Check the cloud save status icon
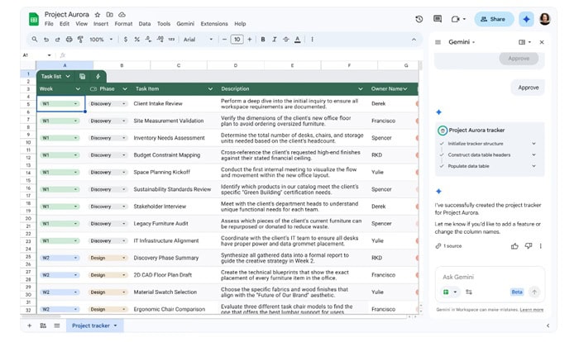The width and height of the screenshot is (579, 342). pyautogui.click(x=122, y=15)
